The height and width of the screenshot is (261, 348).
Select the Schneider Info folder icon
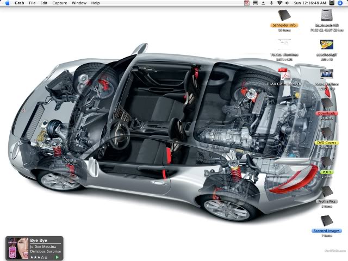point(284,15)
